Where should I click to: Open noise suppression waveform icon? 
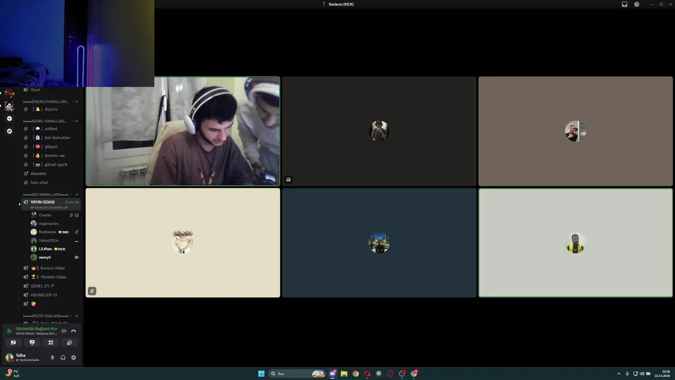pyautogui.click(x=64, y=331)
